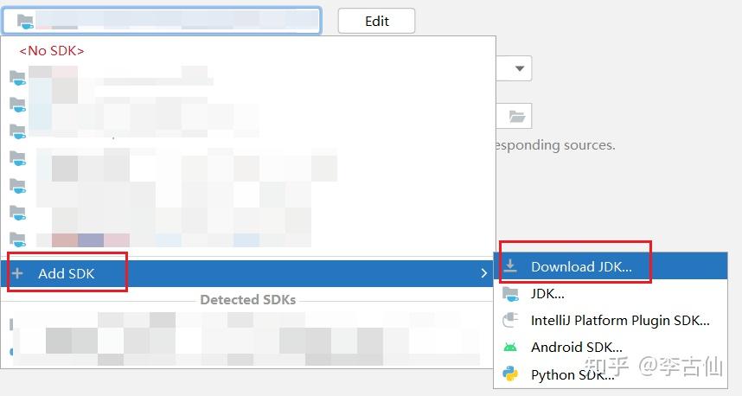Click the Add SDK menu item label
This screenshot has width=742, height=396.
67,274
